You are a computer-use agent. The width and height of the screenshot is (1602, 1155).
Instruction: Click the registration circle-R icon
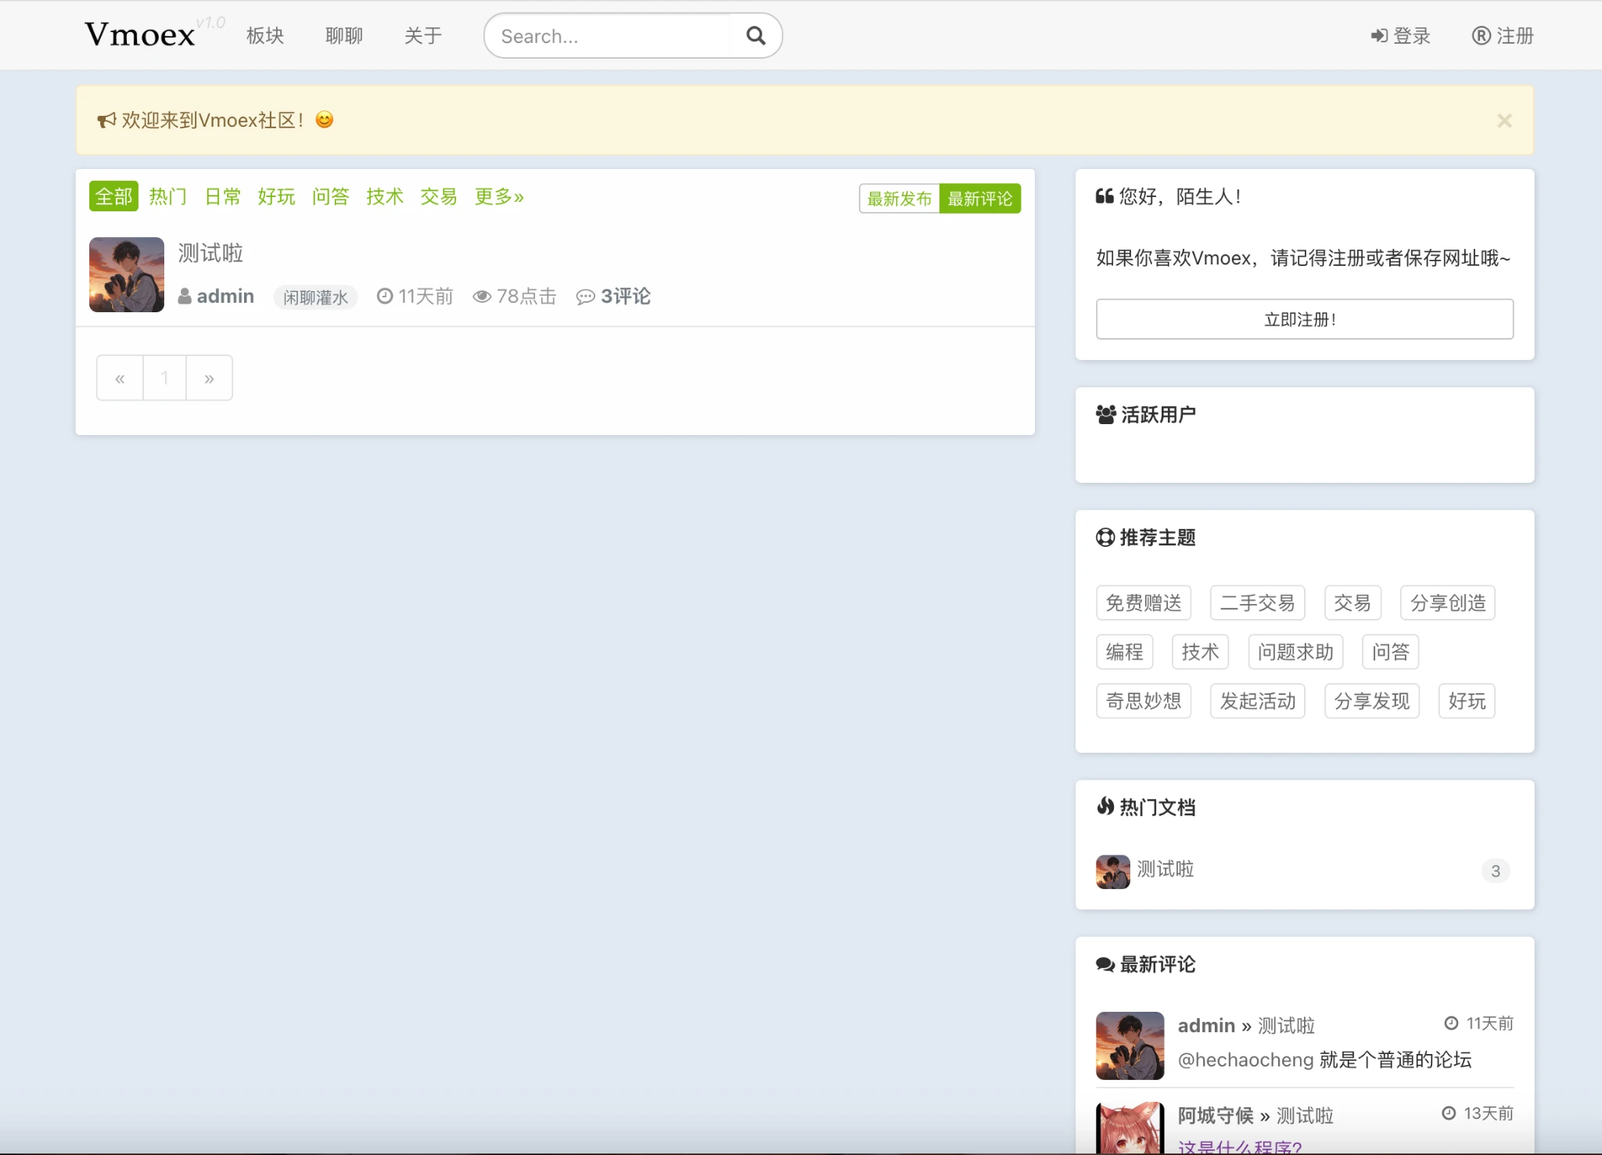(1481, 36)
